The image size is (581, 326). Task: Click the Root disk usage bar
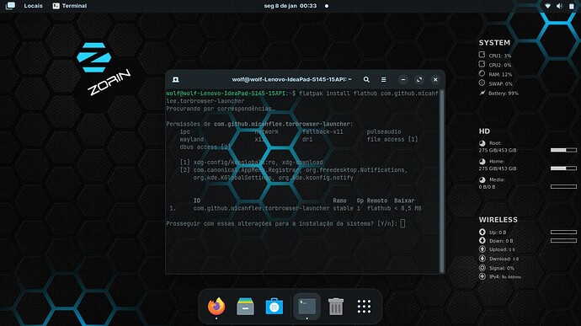coord(563,150)
